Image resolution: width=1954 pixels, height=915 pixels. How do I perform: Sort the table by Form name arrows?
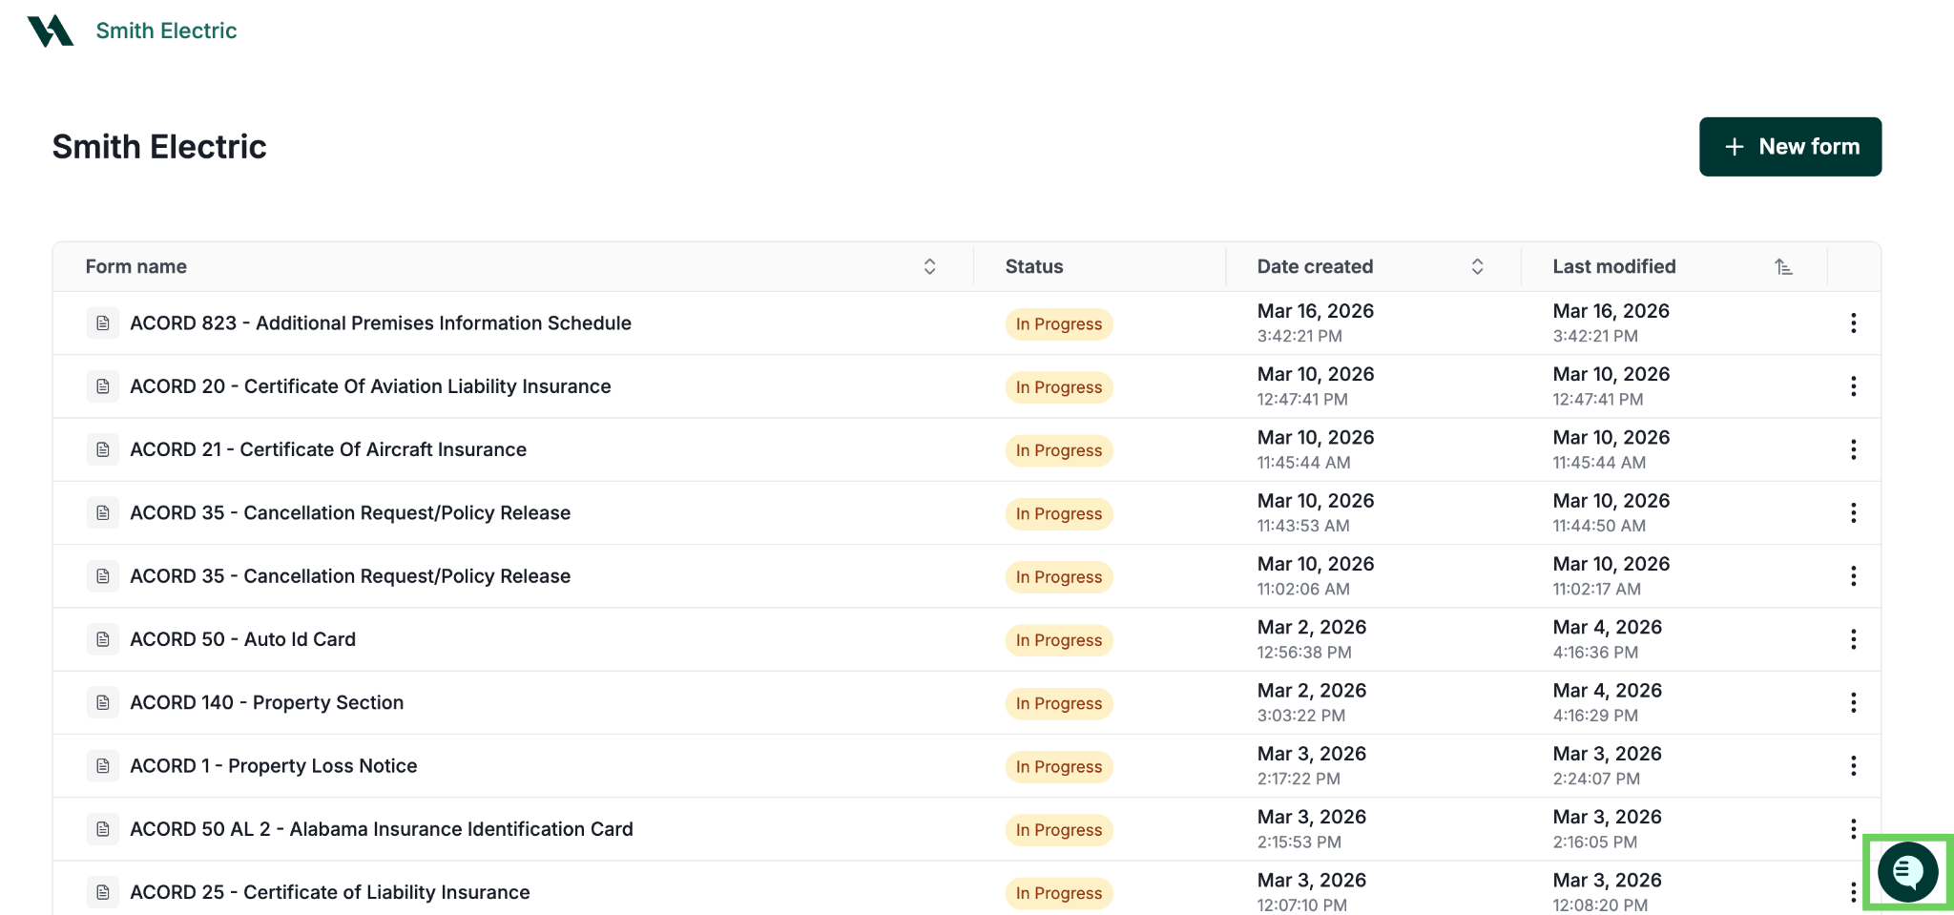(929, 267)
